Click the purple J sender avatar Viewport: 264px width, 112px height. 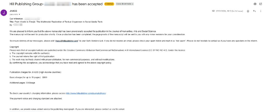click(x=4, y=12)
